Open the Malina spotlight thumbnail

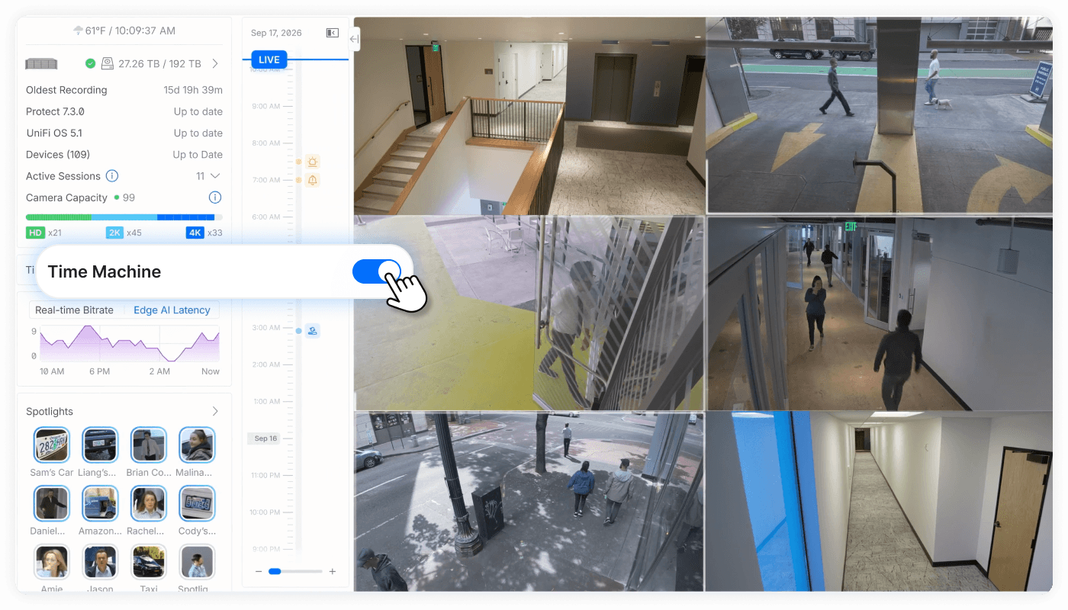197,445
